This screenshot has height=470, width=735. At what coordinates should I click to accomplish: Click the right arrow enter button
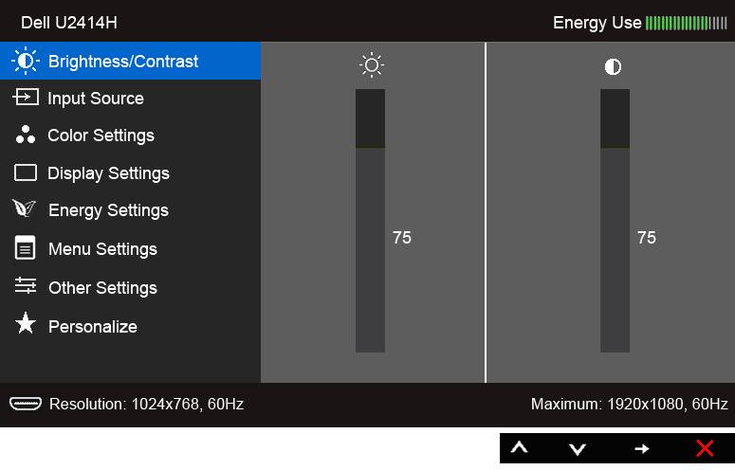pyautogui.click(x=642, y=449)
